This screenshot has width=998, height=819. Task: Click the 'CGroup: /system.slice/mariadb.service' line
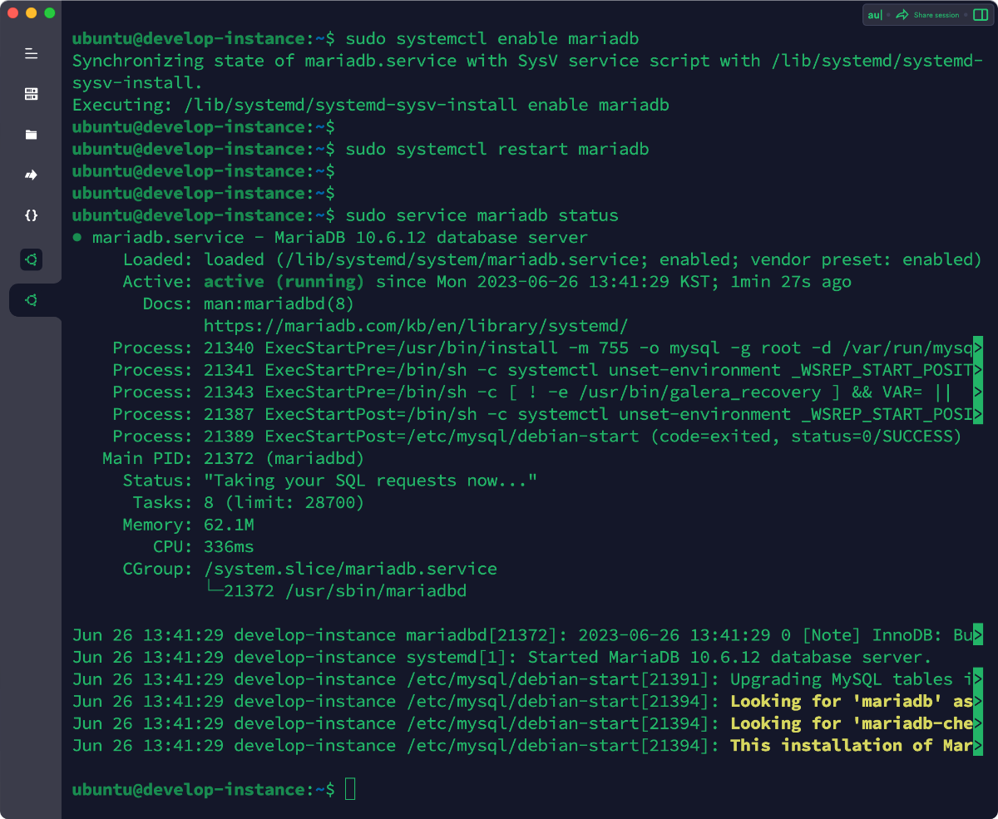click(310, 569)
